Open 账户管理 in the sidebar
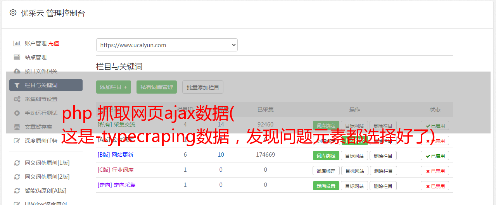The image size is (496, 205). (36, 43)
